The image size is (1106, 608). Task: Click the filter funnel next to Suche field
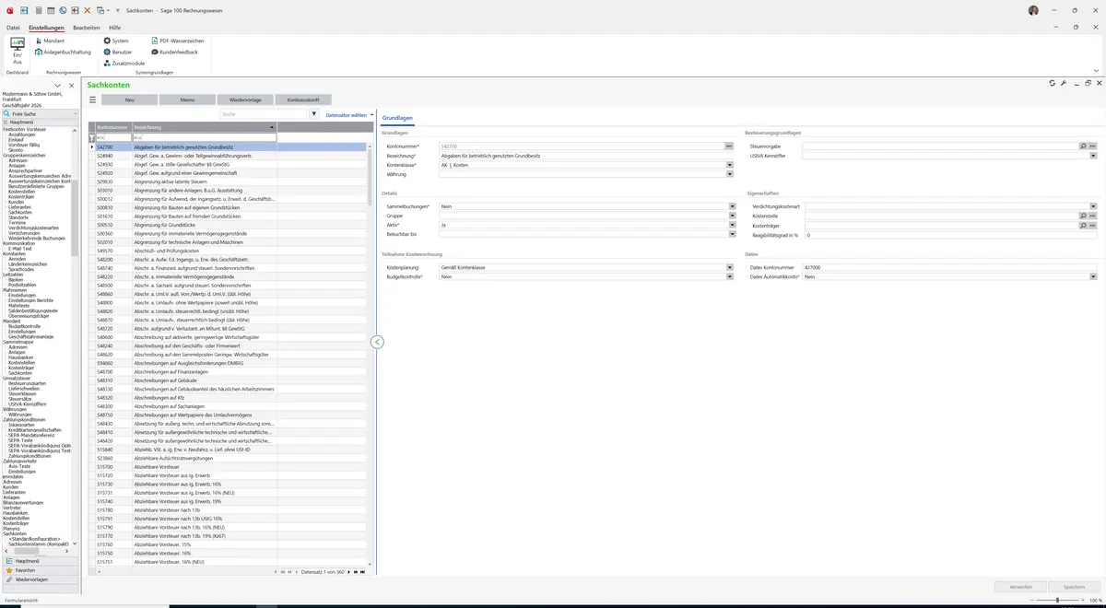(x=314, y=114)
